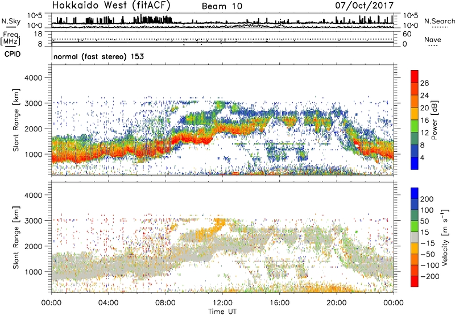This screenshot has height=315, width=455.
Task: Click the '04:00' time tick label
Action: pyautogui.click(x=109, y=303)
